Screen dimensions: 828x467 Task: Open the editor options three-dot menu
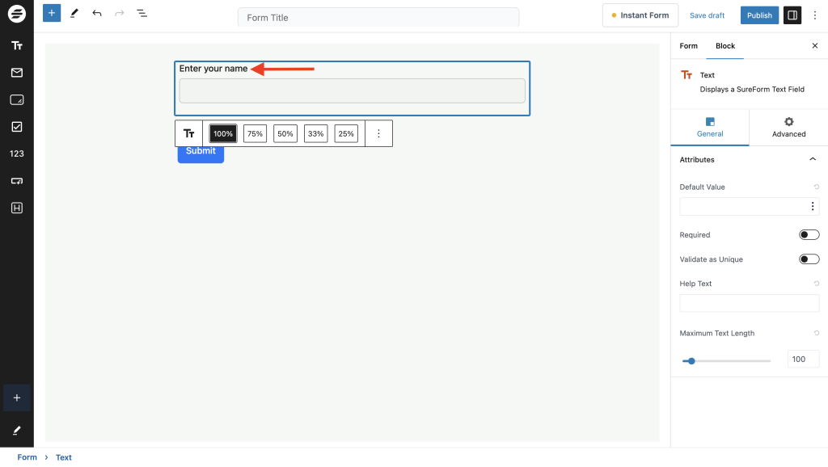coord(815,15)
